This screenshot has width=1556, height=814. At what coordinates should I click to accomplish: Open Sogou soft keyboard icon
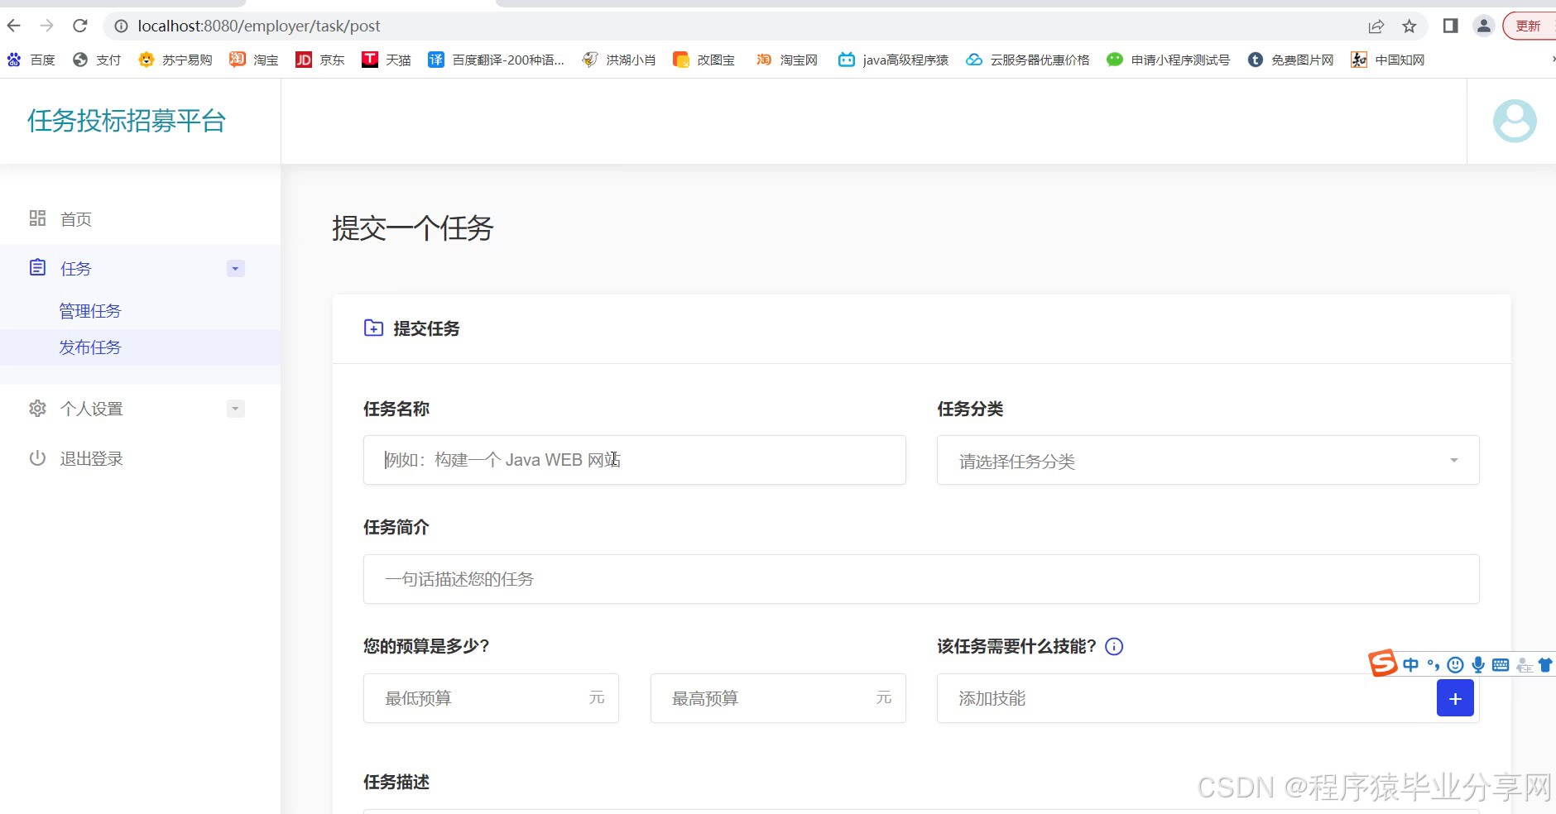point(1501,665)
